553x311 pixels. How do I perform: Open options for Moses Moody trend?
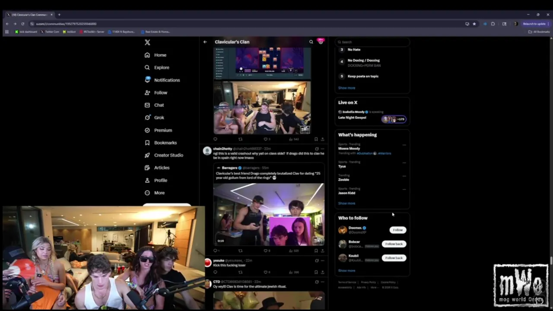pos(404,145)
